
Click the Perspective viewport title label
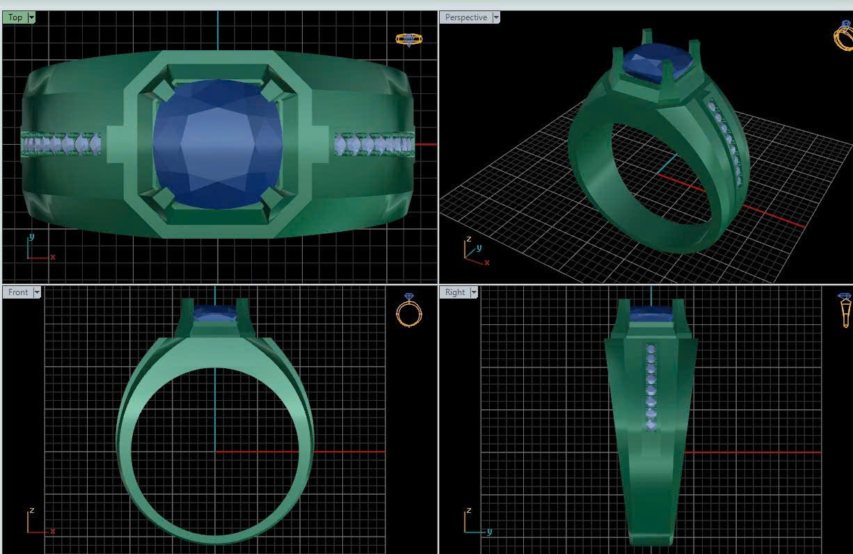[466, 17]
